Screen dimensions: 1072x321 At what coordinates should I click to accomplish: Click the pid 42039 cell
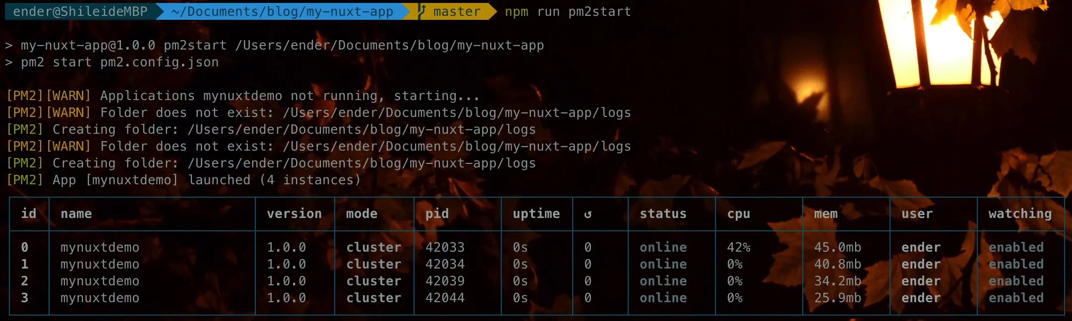click(445, 281)
